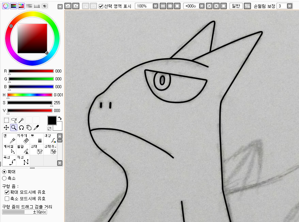The width and height of the screenshot is (299, 222).
Task: Select the hand pan tool
Action: pyautogui.click(x=29, y=128)
